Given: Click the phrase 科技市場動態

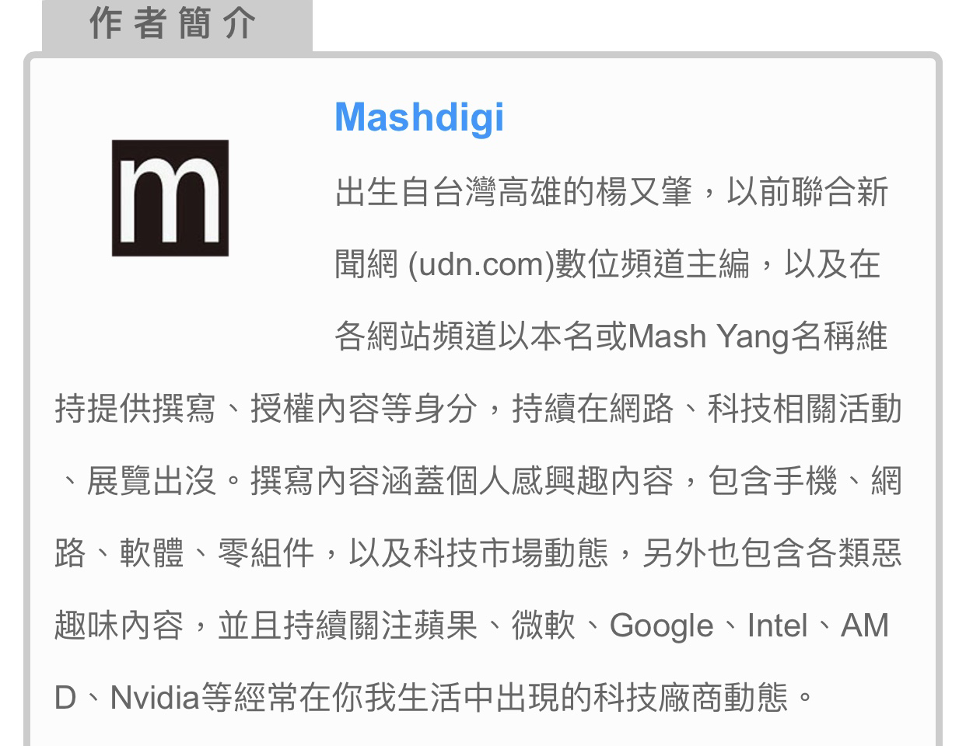Looking at the screenshot, I should [511, 553].
